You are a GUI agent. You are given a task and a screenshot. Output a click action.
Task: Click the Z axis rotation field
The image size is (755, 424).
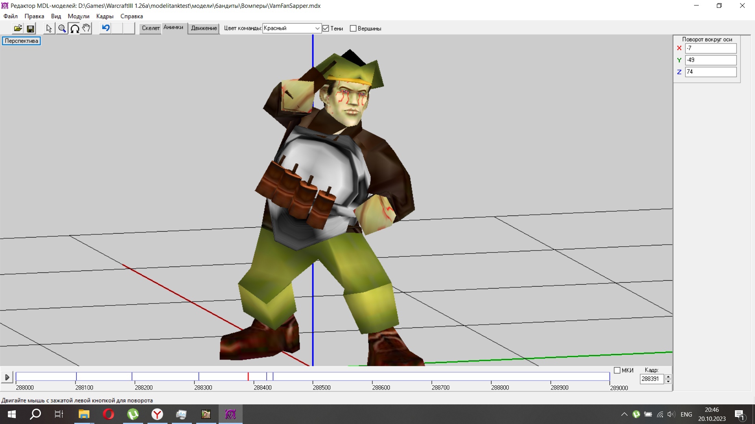[710, 72]
